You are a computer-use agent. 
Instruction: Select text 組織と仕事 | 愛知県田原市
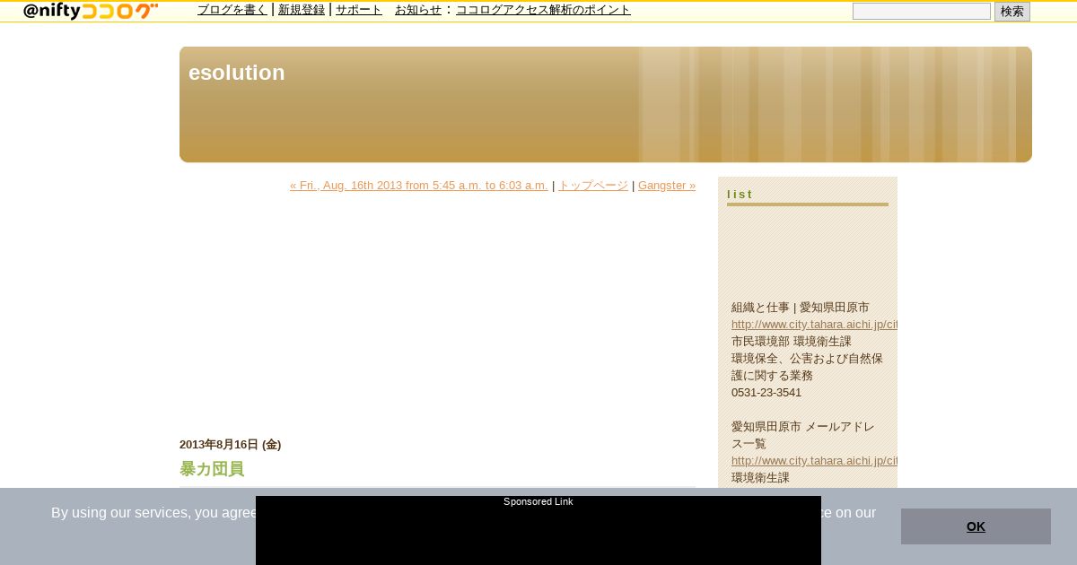[801, 308]
